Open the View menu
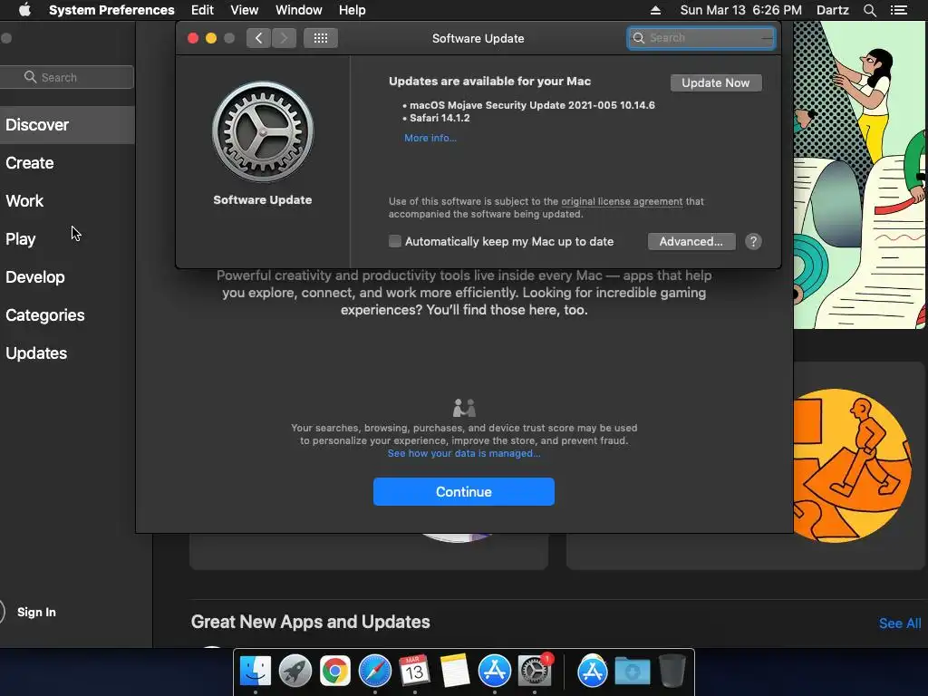 (x=245, y=10)
